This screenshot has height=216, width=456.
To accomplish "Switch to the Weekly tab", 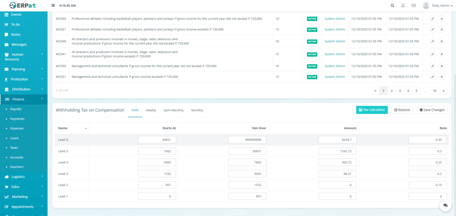I will [151, 110].
